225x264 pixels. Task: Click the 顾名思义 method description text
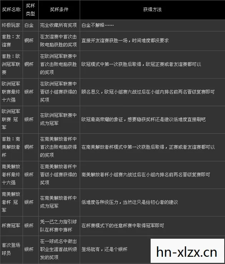coord(148,92)
